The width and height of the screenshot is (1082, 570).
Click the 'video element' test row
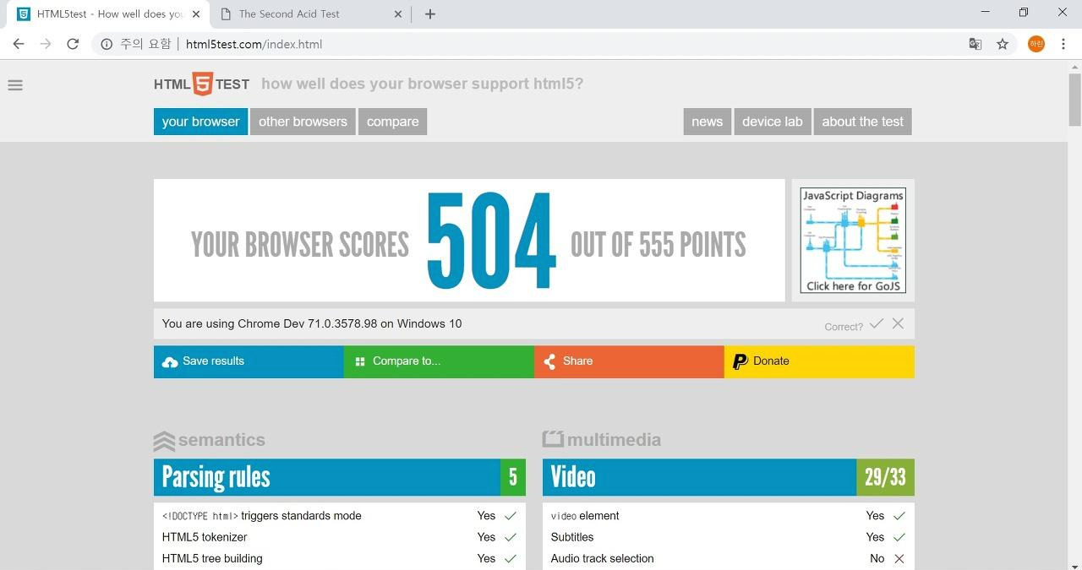click(x=729, y=516)
